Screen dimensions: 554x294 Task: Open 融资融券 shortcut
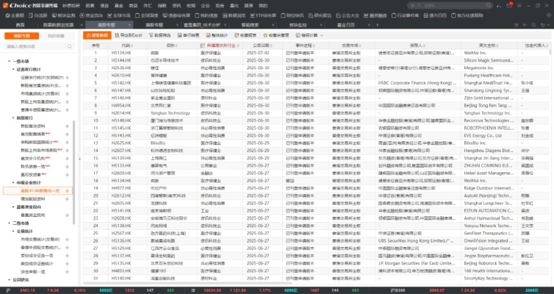tap(375, 15)
